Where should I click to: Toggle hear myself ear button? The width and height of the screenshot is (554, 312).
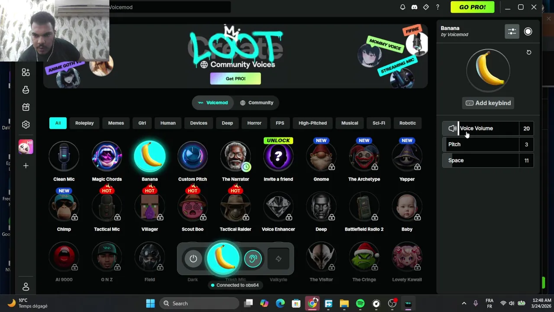(253, 259)
